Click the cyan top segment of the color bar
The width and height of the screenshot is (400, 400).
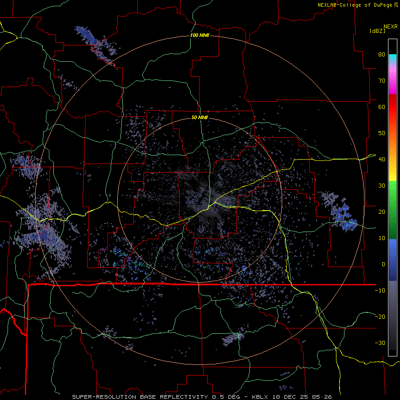tap(392, 59)
